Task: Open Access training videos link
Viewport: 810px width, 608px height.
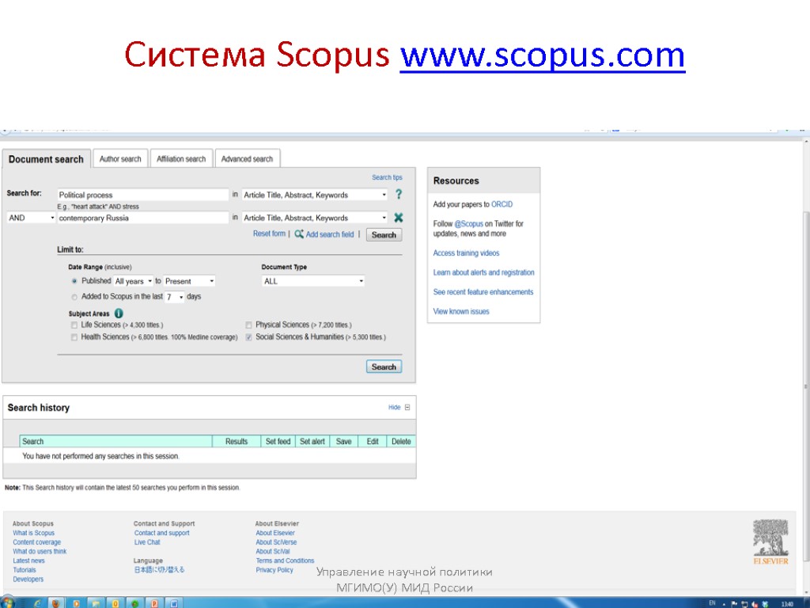Action: 466,253
